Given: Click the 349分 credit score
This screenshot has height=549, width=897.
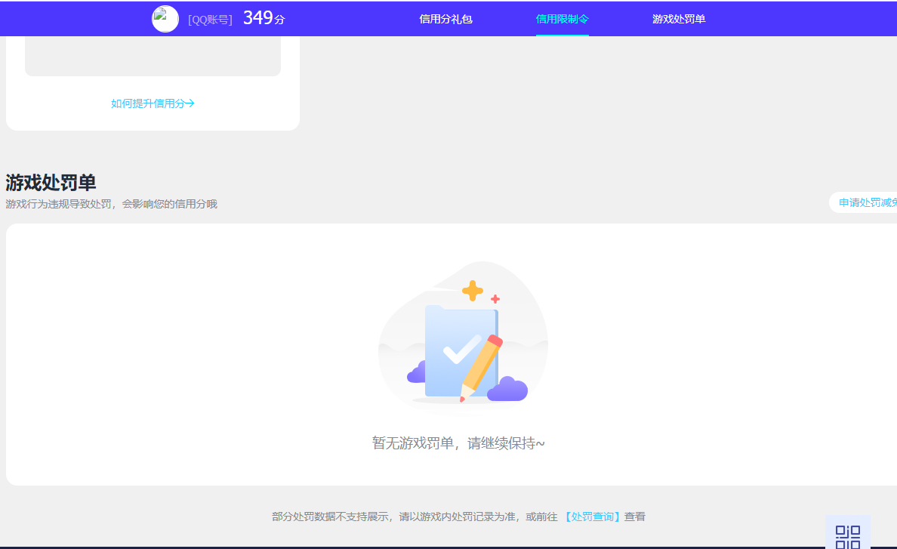Looking at the screenshot, I should pyautogui.click(x=264, y=18).
